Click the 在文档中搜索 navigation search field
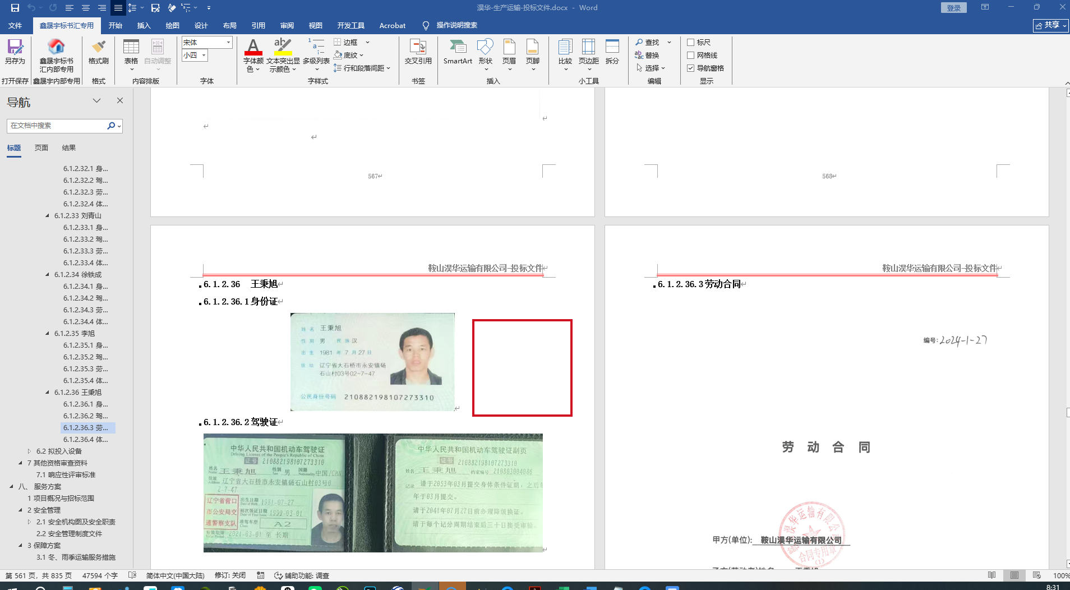This screenshot has height=590, width=1070. (x=56, y=126)
